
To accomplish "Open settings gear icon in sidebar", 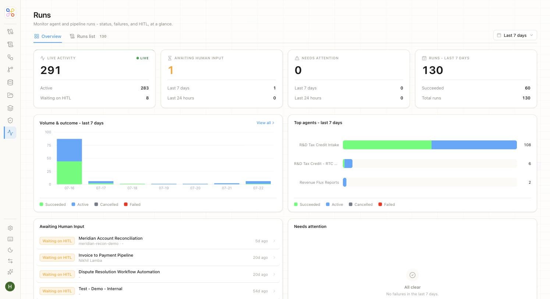I will point(10,228).
